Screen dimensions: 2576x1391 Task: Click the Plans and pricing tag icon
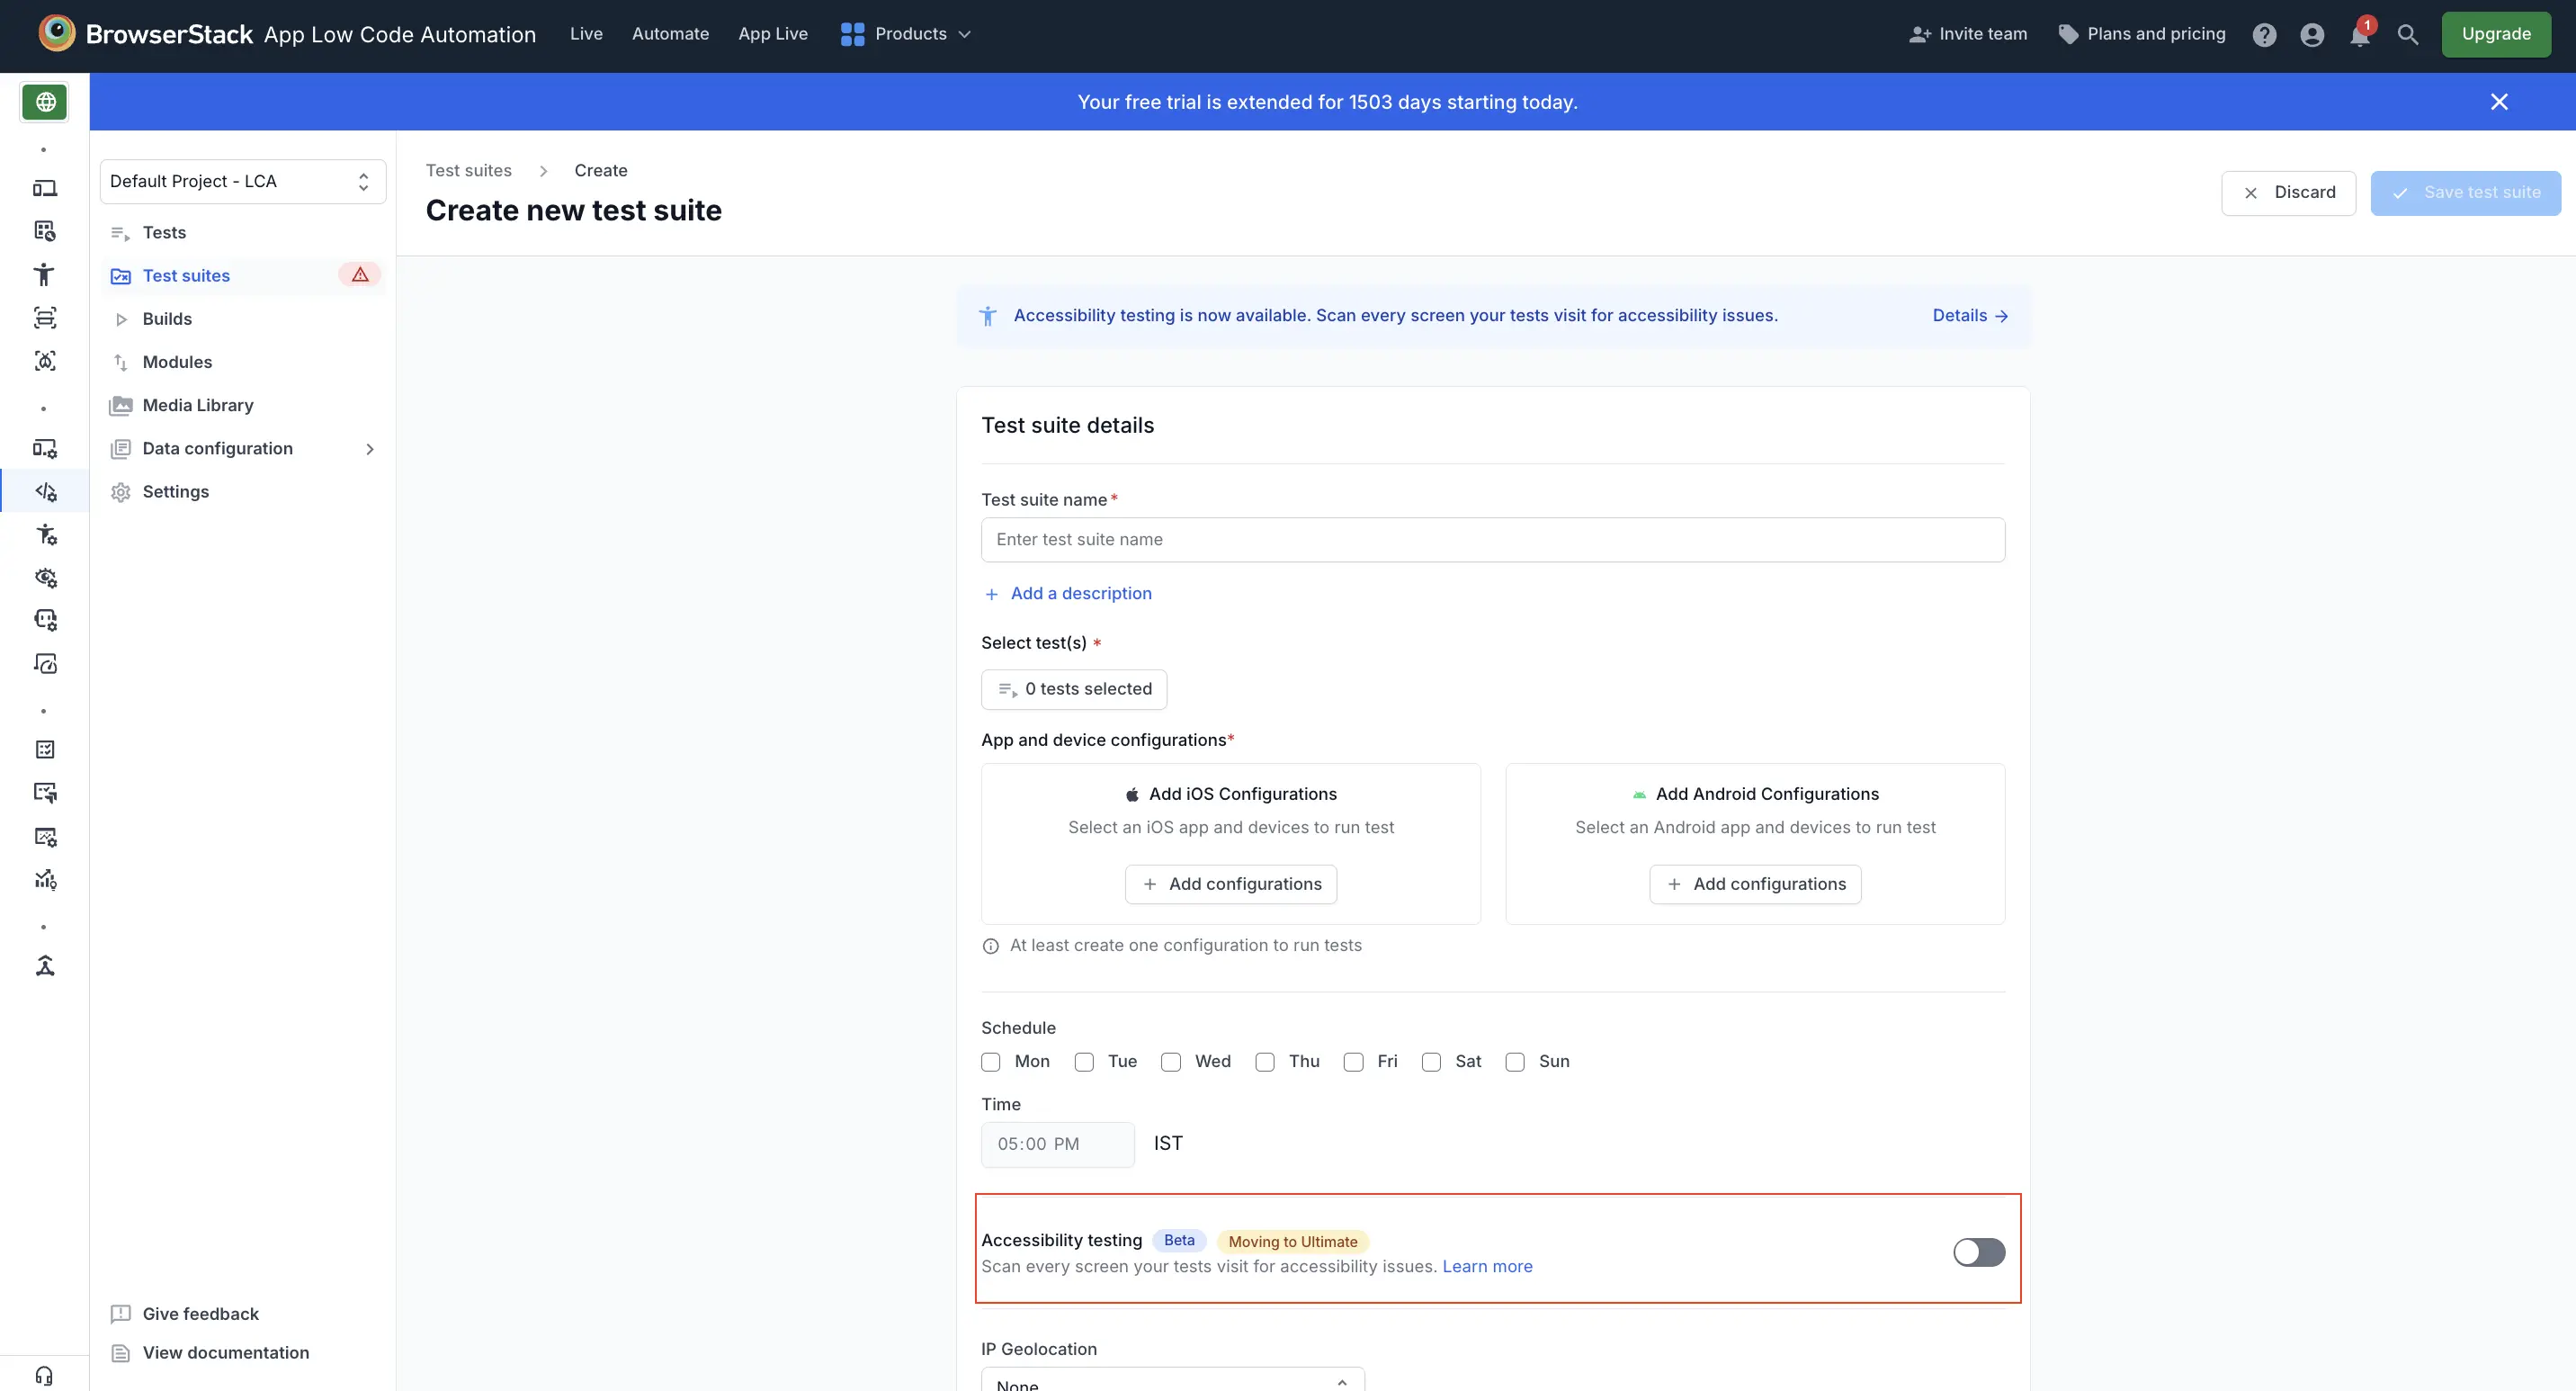[x=2068, y=34]
